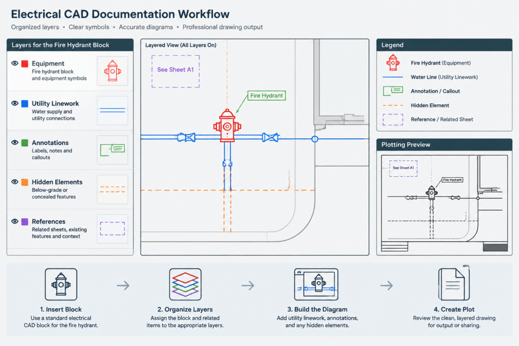Click the green Fire Hydrant callout label
Screen dimensions: 519x346
tap(267, 96)
